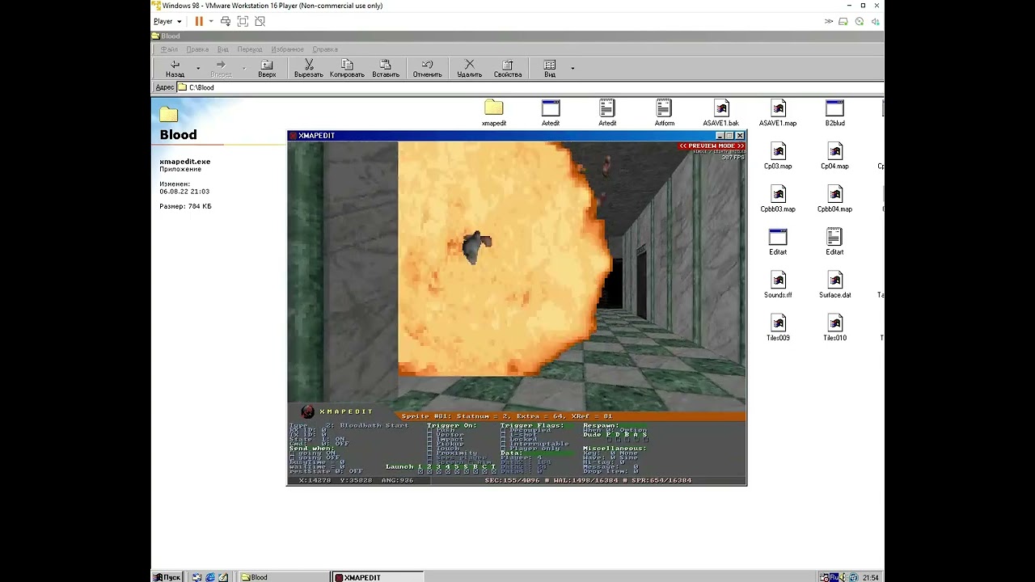The height and width of the screenshot is (582, 1035).
Task: Switch to the XMAPEDIT taskbar button
Action: point(378,577)
